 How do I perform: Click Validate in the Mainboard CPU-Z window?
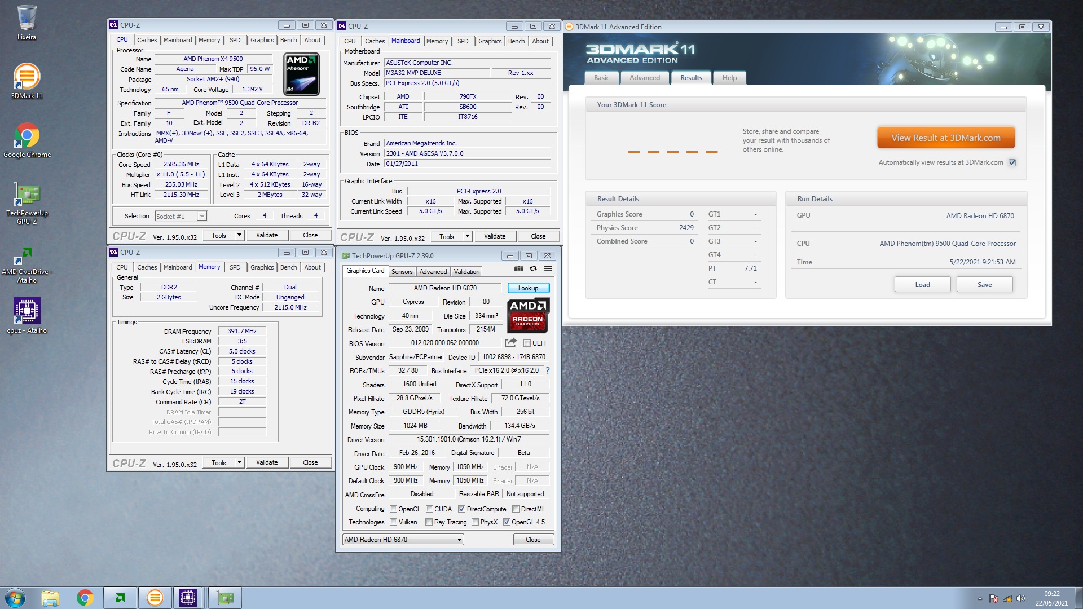coord(495,236)
